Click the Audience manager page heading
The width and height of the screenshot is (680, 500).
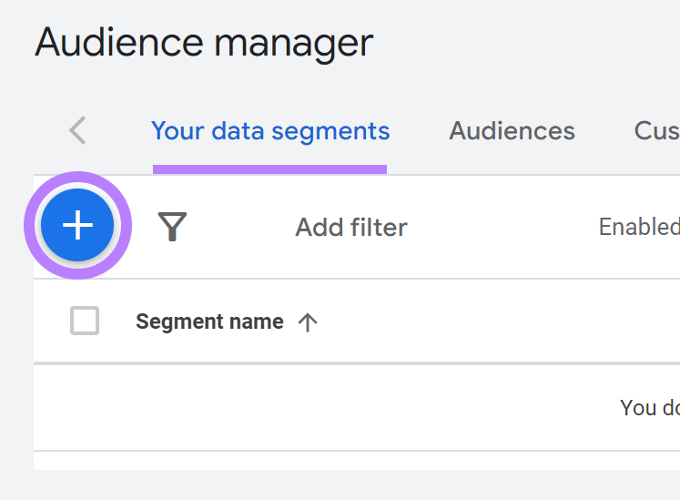(x=204, y=43)
